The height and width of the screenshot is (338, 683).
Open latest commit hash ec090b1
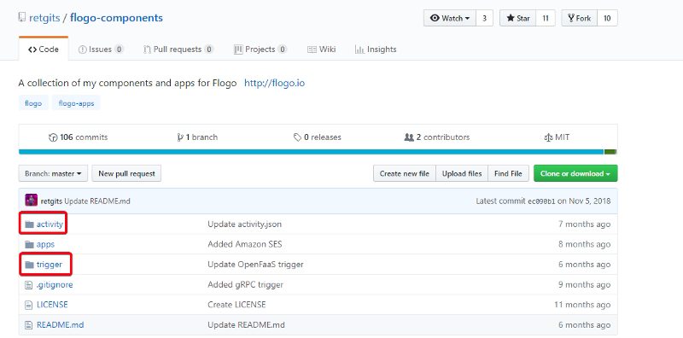[541, 201]
